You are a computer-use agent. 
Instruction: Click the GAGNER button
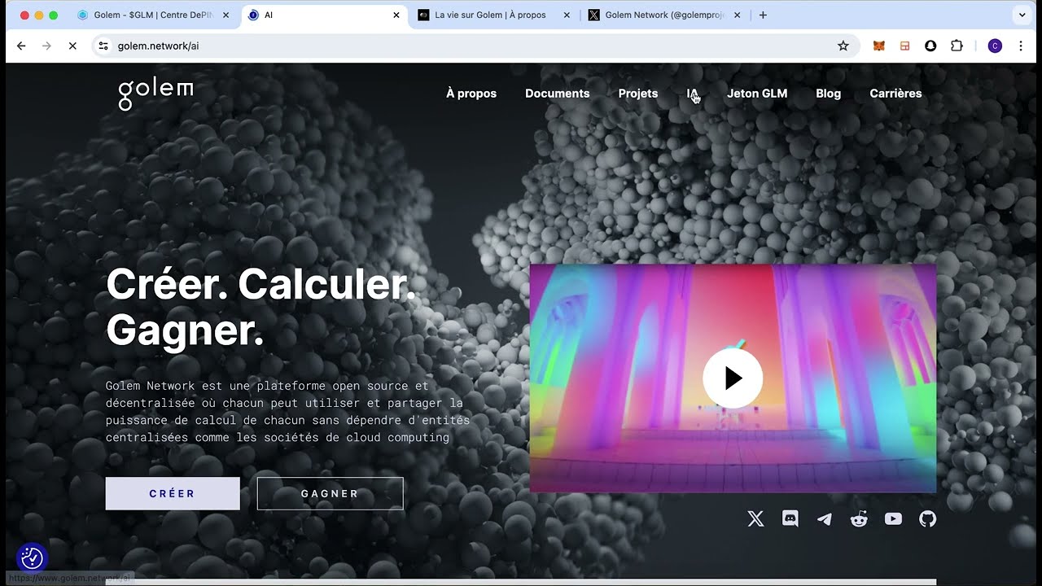pyautogui.click(x=331, y=493)
